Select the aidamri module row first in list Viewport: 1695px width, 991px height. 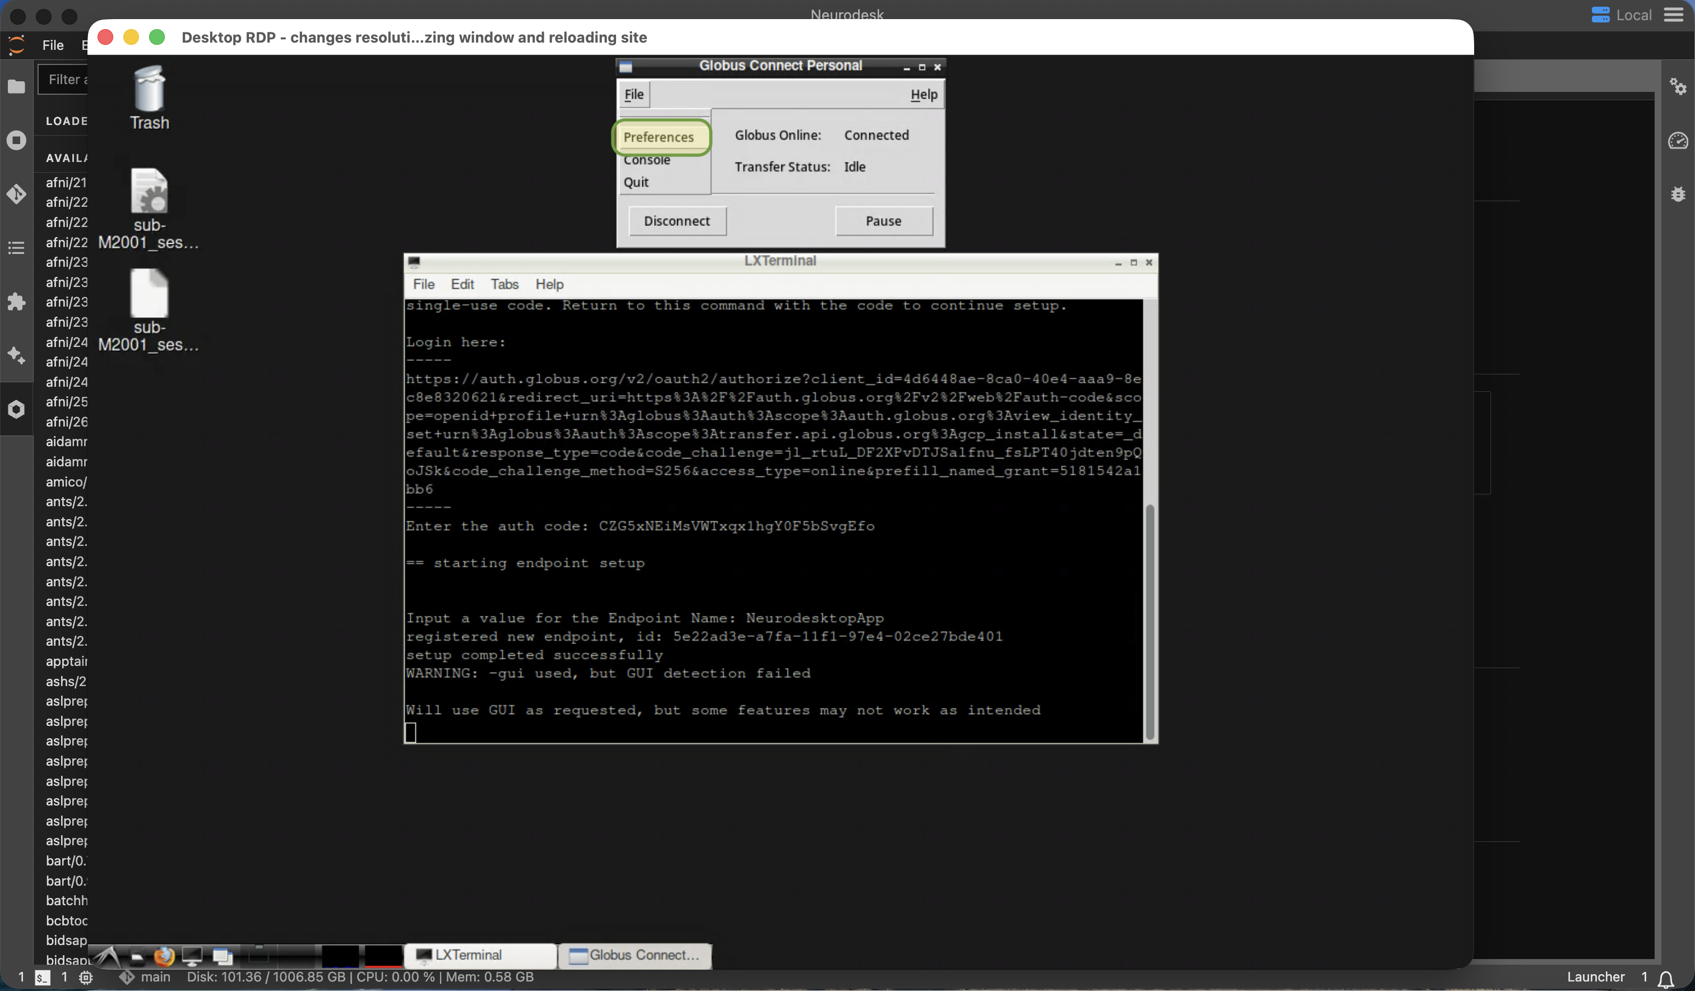66,441
